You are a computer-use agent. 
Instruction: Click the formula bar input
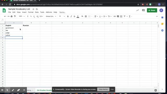(x=82, y=20)
